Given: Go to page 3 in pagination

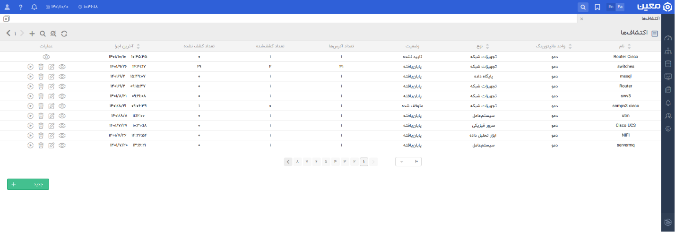Looking at the screenshot, I should tap(345, 162).
